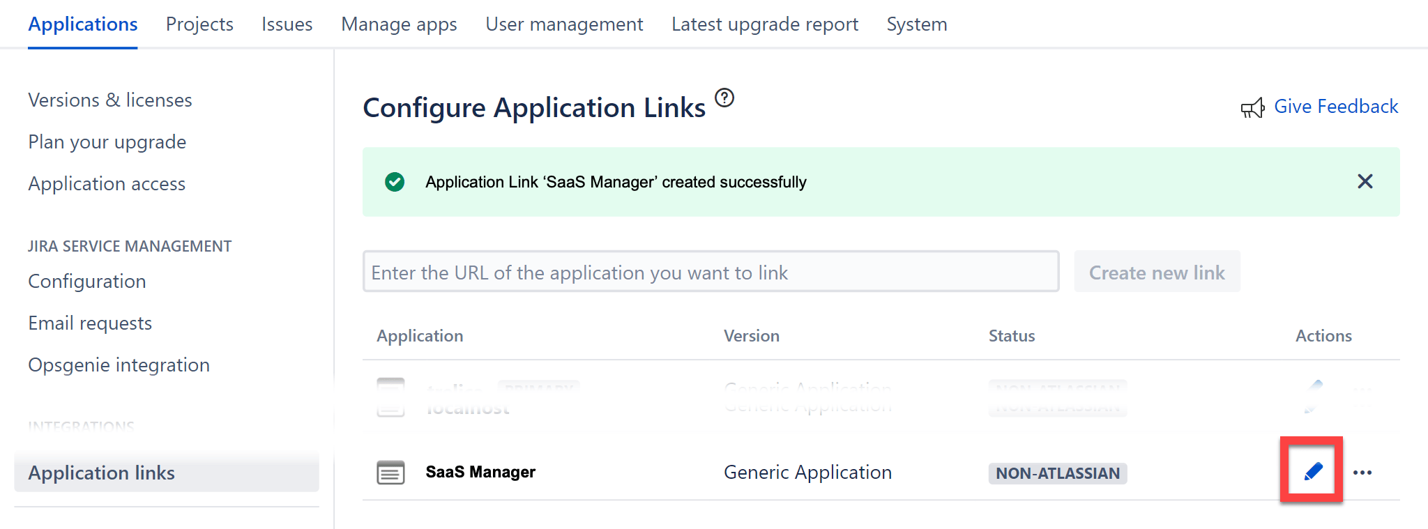Screen dimensions: 1428x529
Task: Click the Application column header
Action: click(420, 336)
